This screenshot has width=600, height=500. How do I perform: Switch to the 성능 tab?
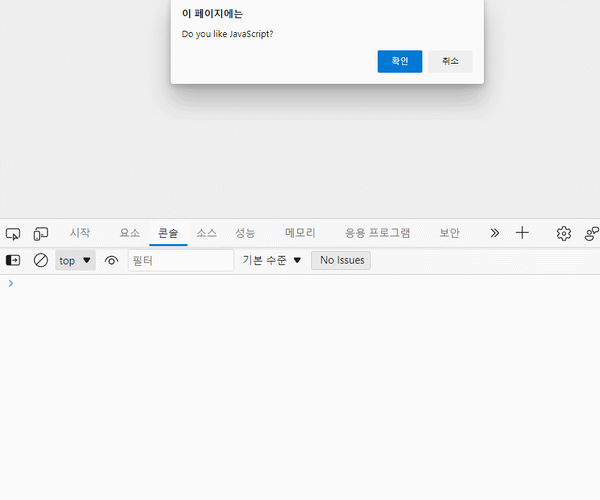pos(245,233)
